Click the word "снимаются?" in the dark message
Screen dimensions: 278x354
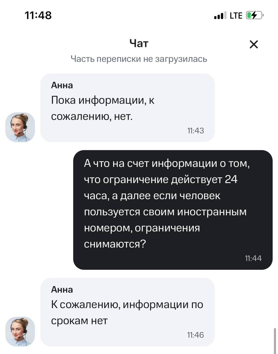point(115,244)
